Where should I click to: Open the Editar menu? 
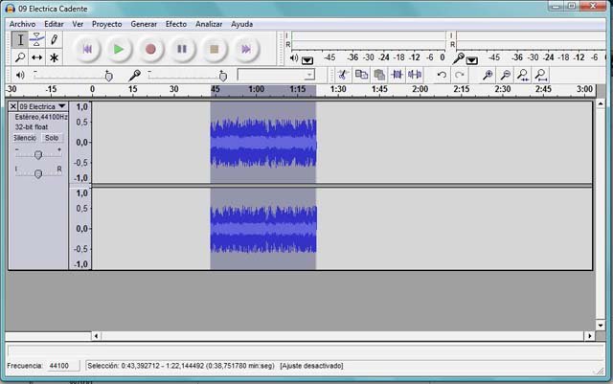tap(54, 24)
